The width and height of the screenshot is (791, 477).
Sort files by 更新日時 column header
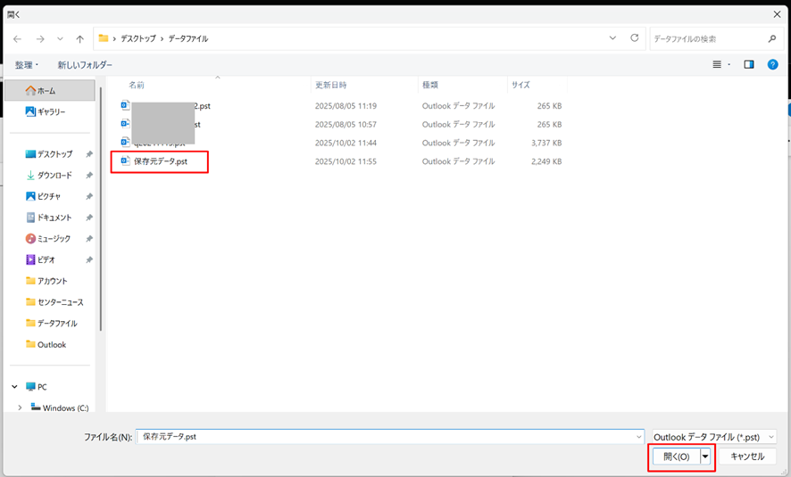[330, 85]
